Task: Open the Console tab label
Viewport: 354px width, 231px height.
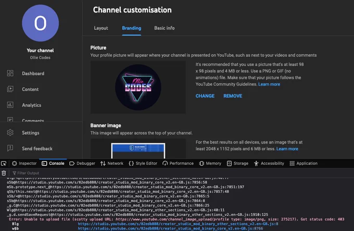Action: (x=57, y=163)
